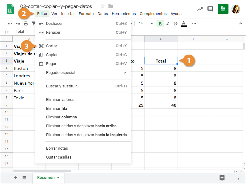Toggle italic formatting button
246x184 pixels.
168,24
